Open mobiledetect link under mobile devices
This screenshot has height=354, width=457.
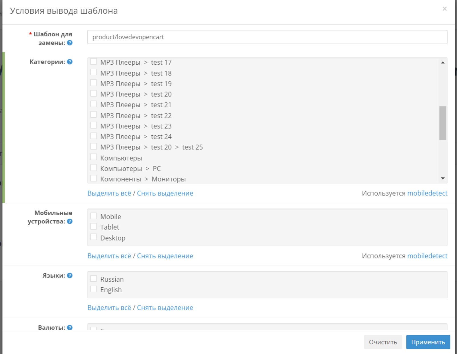427,256
